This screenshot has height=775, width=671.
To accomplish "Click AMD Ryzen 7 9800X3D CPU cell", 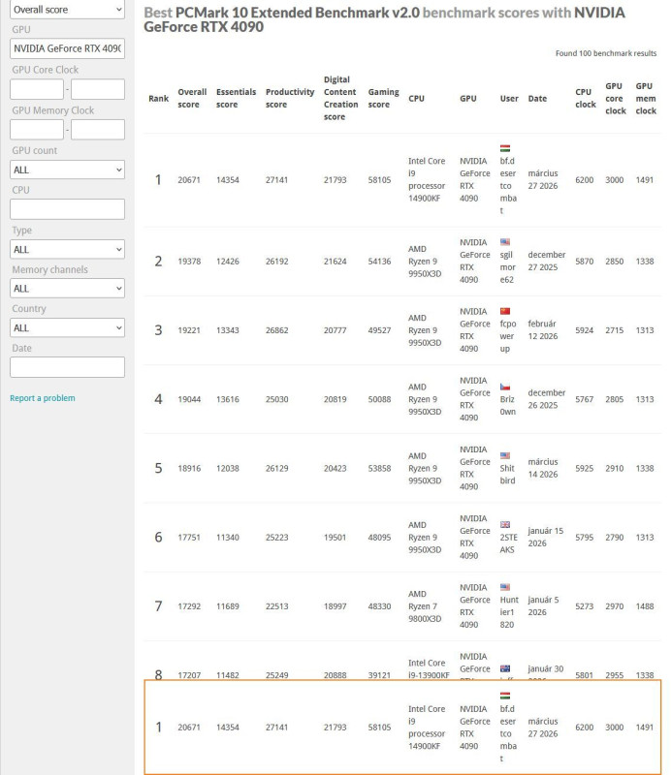I will (425, 606).
